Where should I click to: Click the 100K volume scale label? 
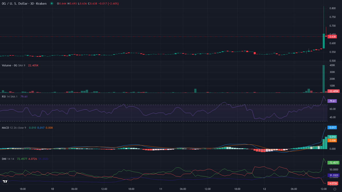coord(332,86)
